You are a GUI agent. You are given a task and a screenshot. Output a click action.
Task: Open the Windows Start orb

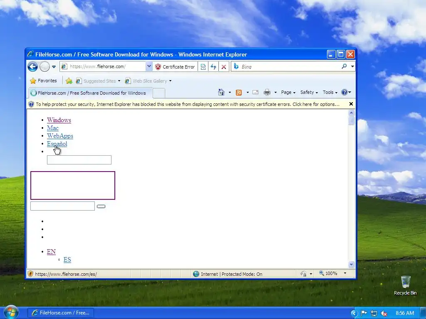[x=11, y=312]
